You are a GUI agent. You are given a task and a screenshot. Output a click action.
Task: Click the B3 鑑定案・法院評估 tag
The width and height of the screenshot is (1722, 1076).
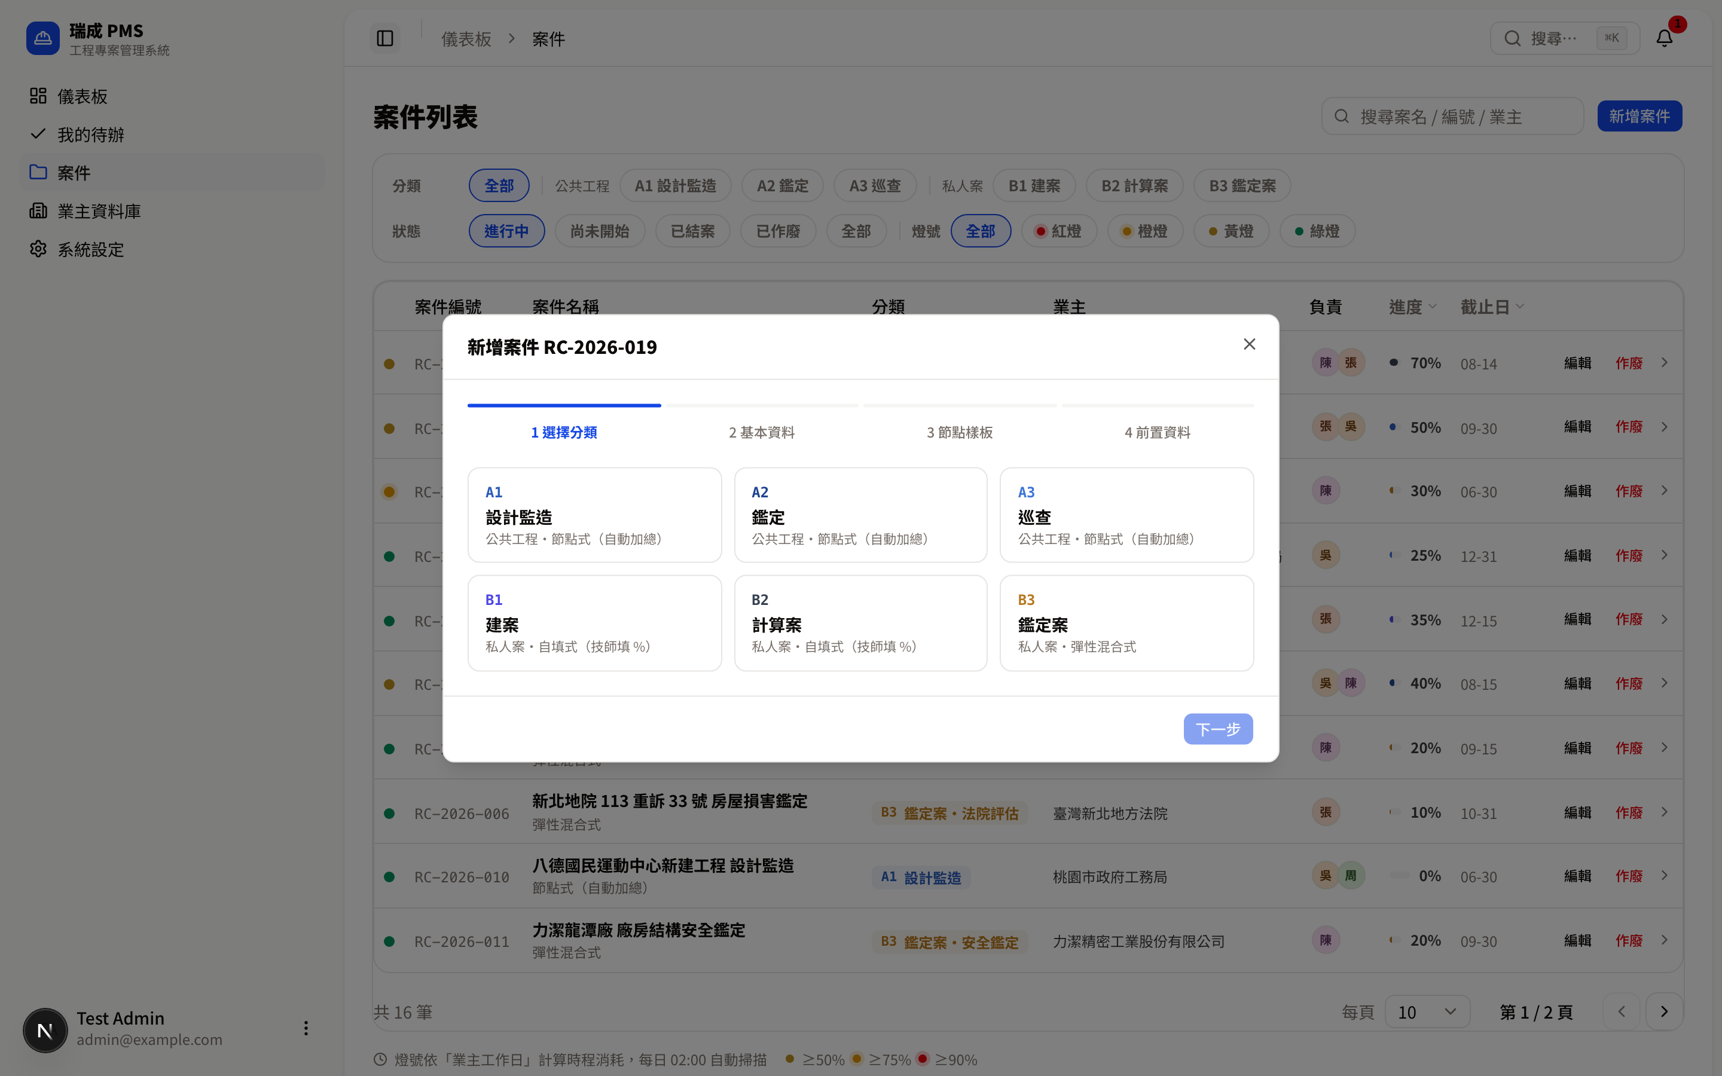pyautogui.click(x=949, y=813)
